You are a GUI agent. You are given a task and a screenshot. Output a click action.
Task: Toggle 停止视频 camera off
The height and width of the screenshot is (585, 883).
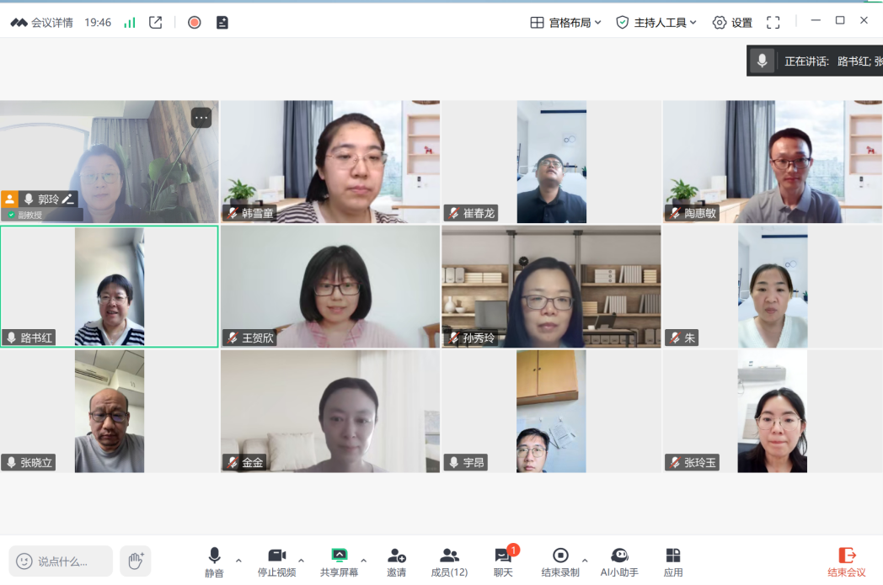(x=276, y=562)
